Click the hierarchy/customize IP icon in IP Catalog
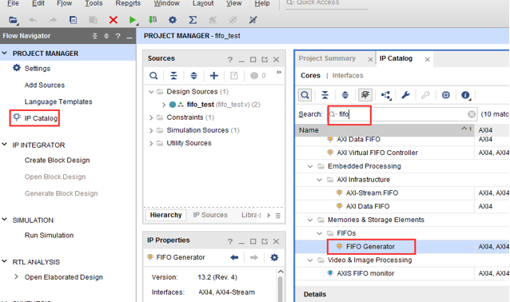 (386, 95)
